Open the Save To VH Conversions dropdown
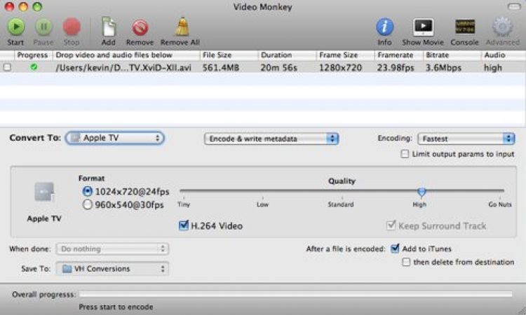This screenshot has width=526, height=315. coord(112,269)
